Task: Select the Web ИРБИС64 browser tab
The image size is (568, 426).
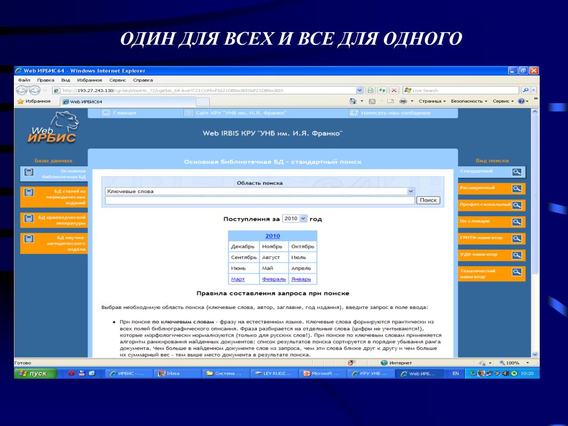Action: 128,102
